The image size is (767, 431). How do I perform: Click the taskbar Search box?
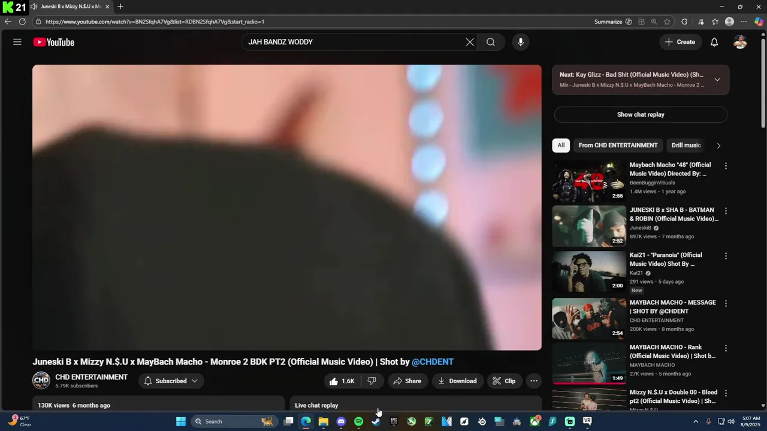coord(234,421)
